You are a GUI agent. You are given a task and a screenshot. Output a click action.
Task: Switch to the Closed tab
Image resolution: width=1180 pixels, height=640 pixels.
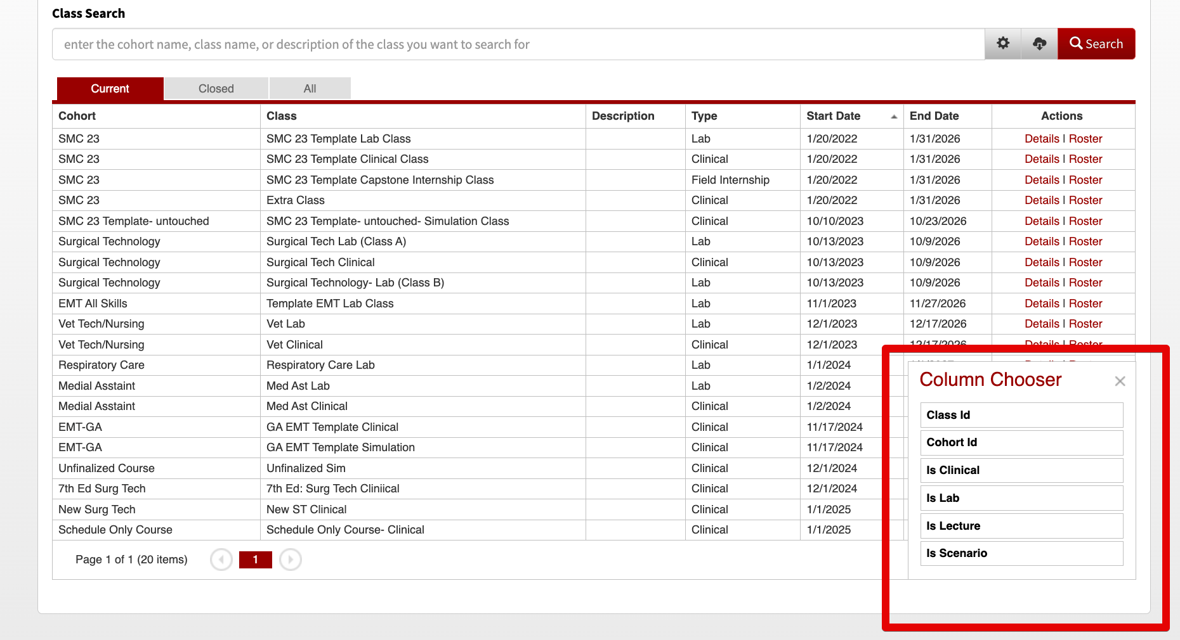[216, 89]
